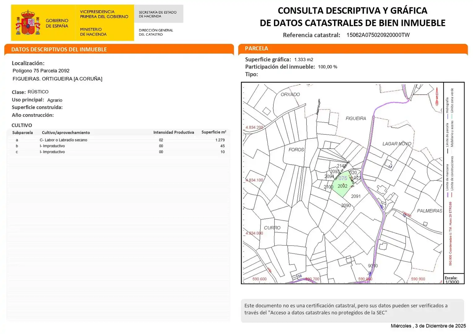Click the 'PARCELA' orange section header
This screenshot has height=334, width=473.
pos(353,49)
